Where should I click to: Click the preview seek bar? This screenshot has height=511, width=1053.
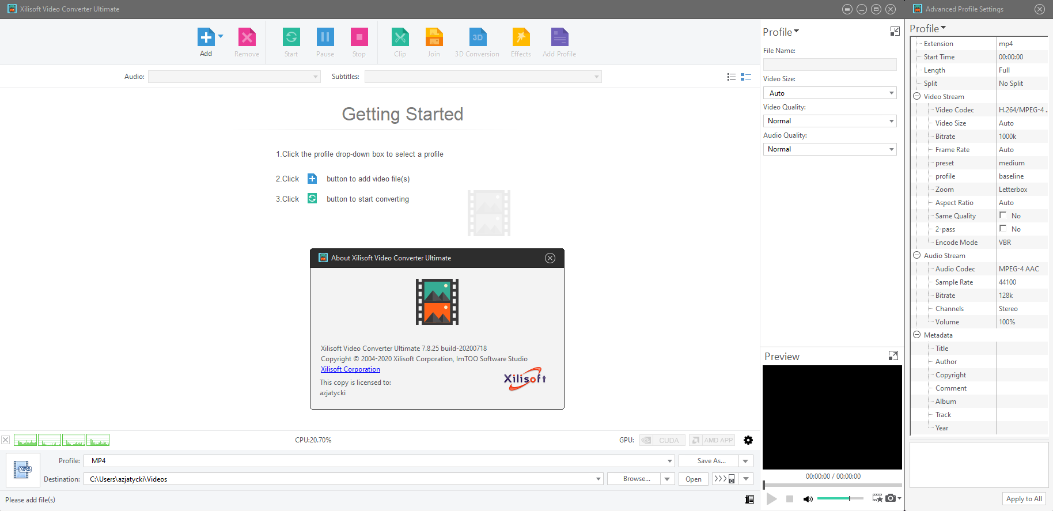point(832,485)
